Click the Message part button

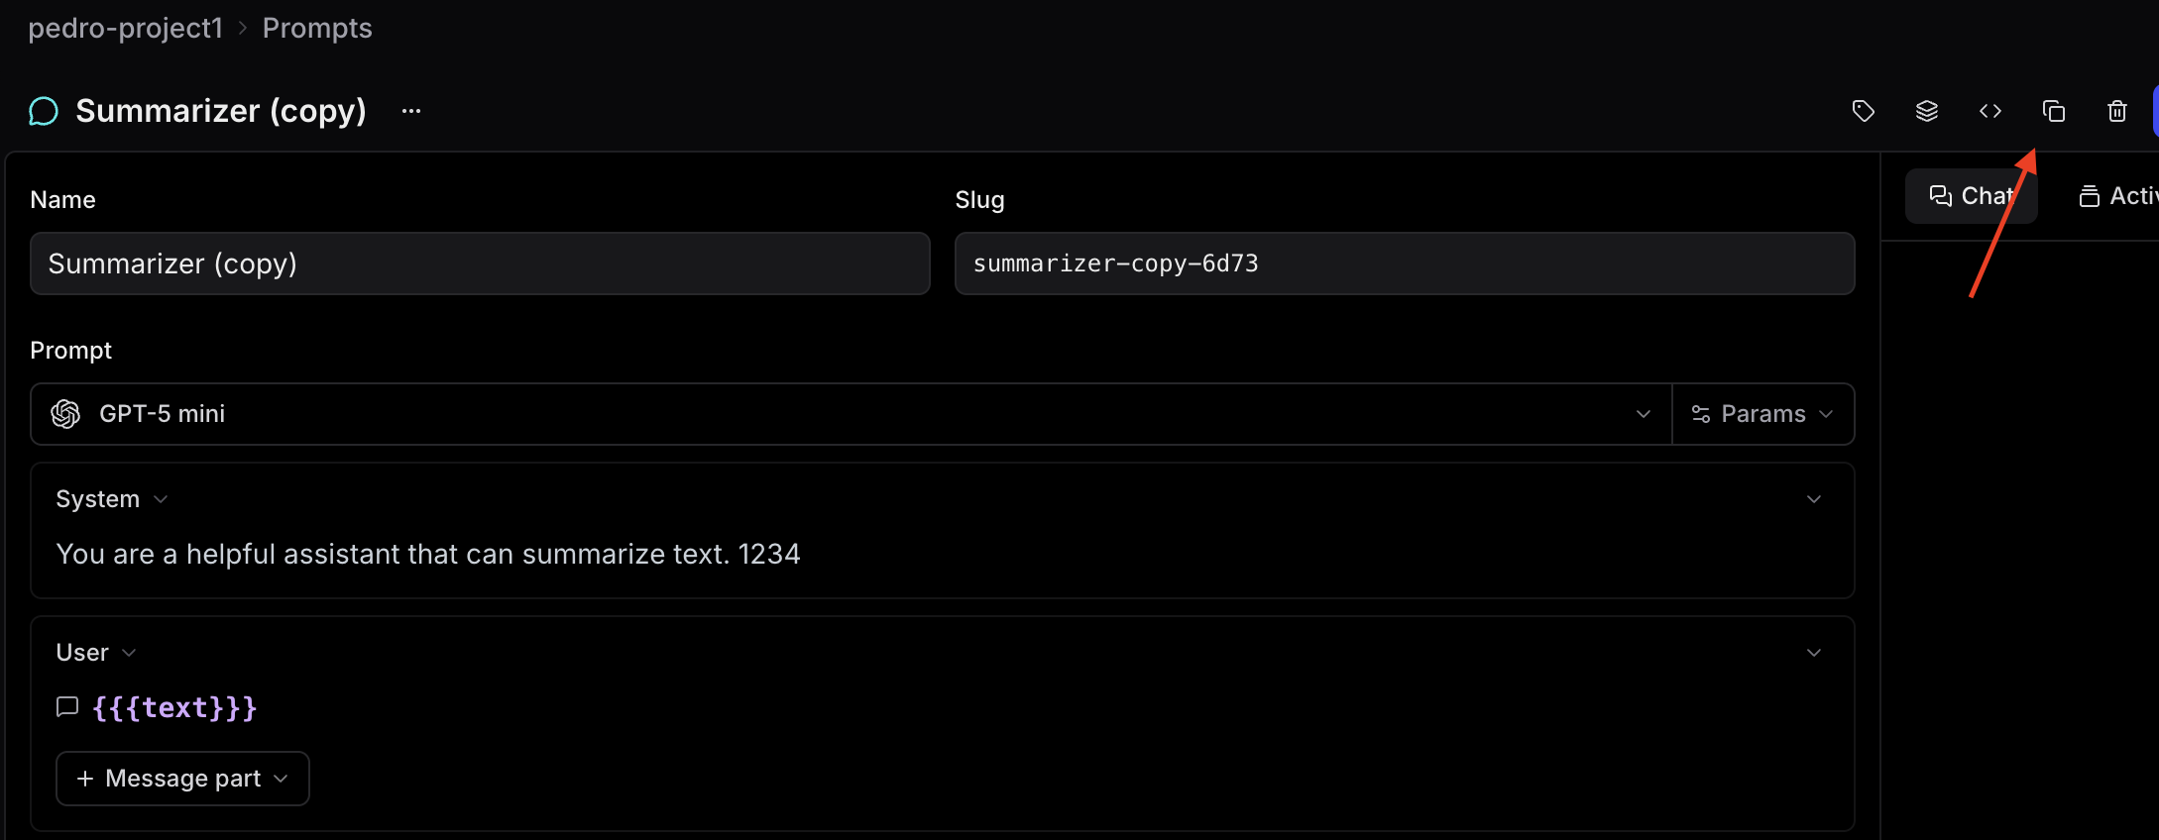pos(182,779)
